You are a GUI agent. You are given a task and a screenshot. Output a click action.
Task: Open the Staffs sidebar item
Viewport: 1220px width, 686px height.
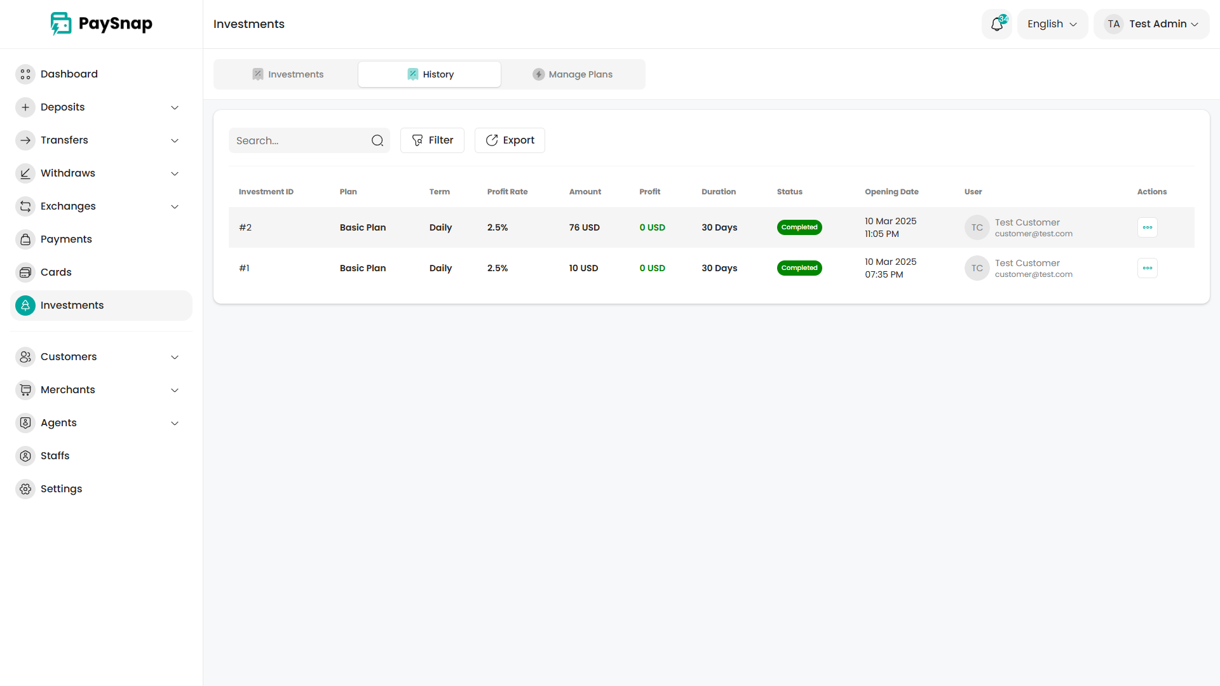[55, 456]
